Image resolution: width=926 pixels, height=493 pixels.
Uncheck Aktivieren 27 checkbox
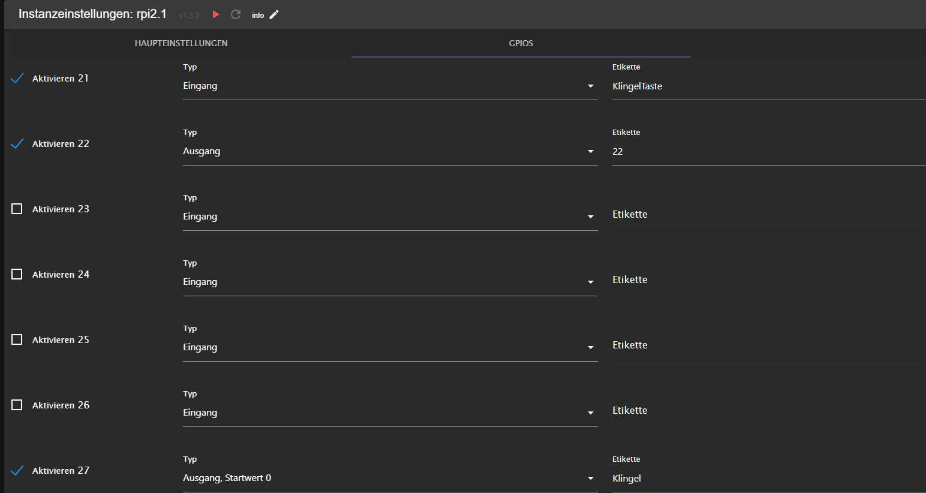[17, 470]
